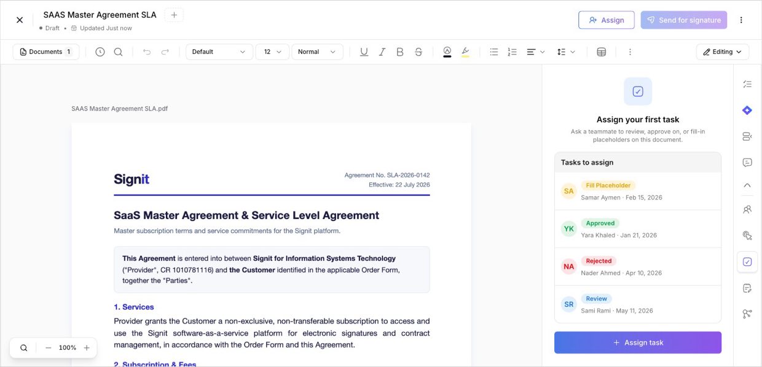Viewport: 762px width, 367px height.
Task: Select the active tasks checkbox panel icon
Action: click(747, 261)
